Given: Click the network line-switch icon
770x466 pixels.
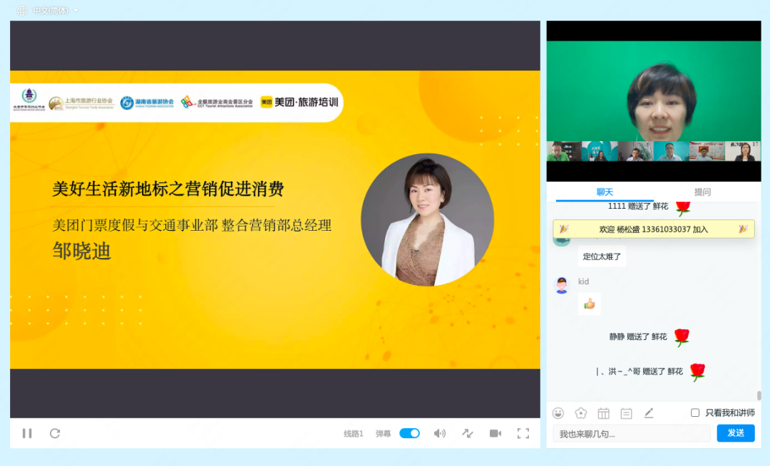Looking at the screenshot, I should (467, 433).
